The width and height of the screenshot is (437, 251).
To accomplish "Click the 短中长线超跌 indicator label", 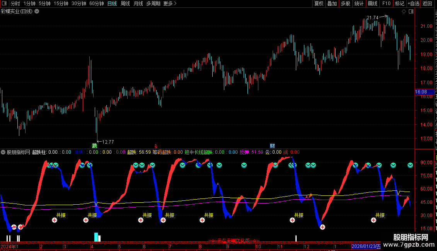I will point(198,152).
